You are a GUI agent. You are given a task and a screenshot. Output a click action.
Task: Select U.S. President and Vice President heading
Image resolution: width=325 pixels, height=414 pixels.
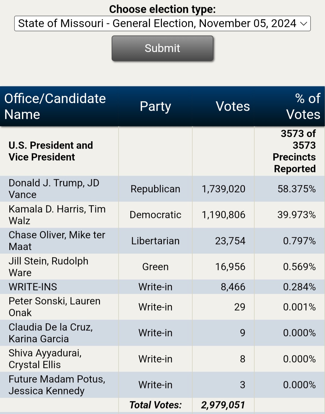pos(51,151)
